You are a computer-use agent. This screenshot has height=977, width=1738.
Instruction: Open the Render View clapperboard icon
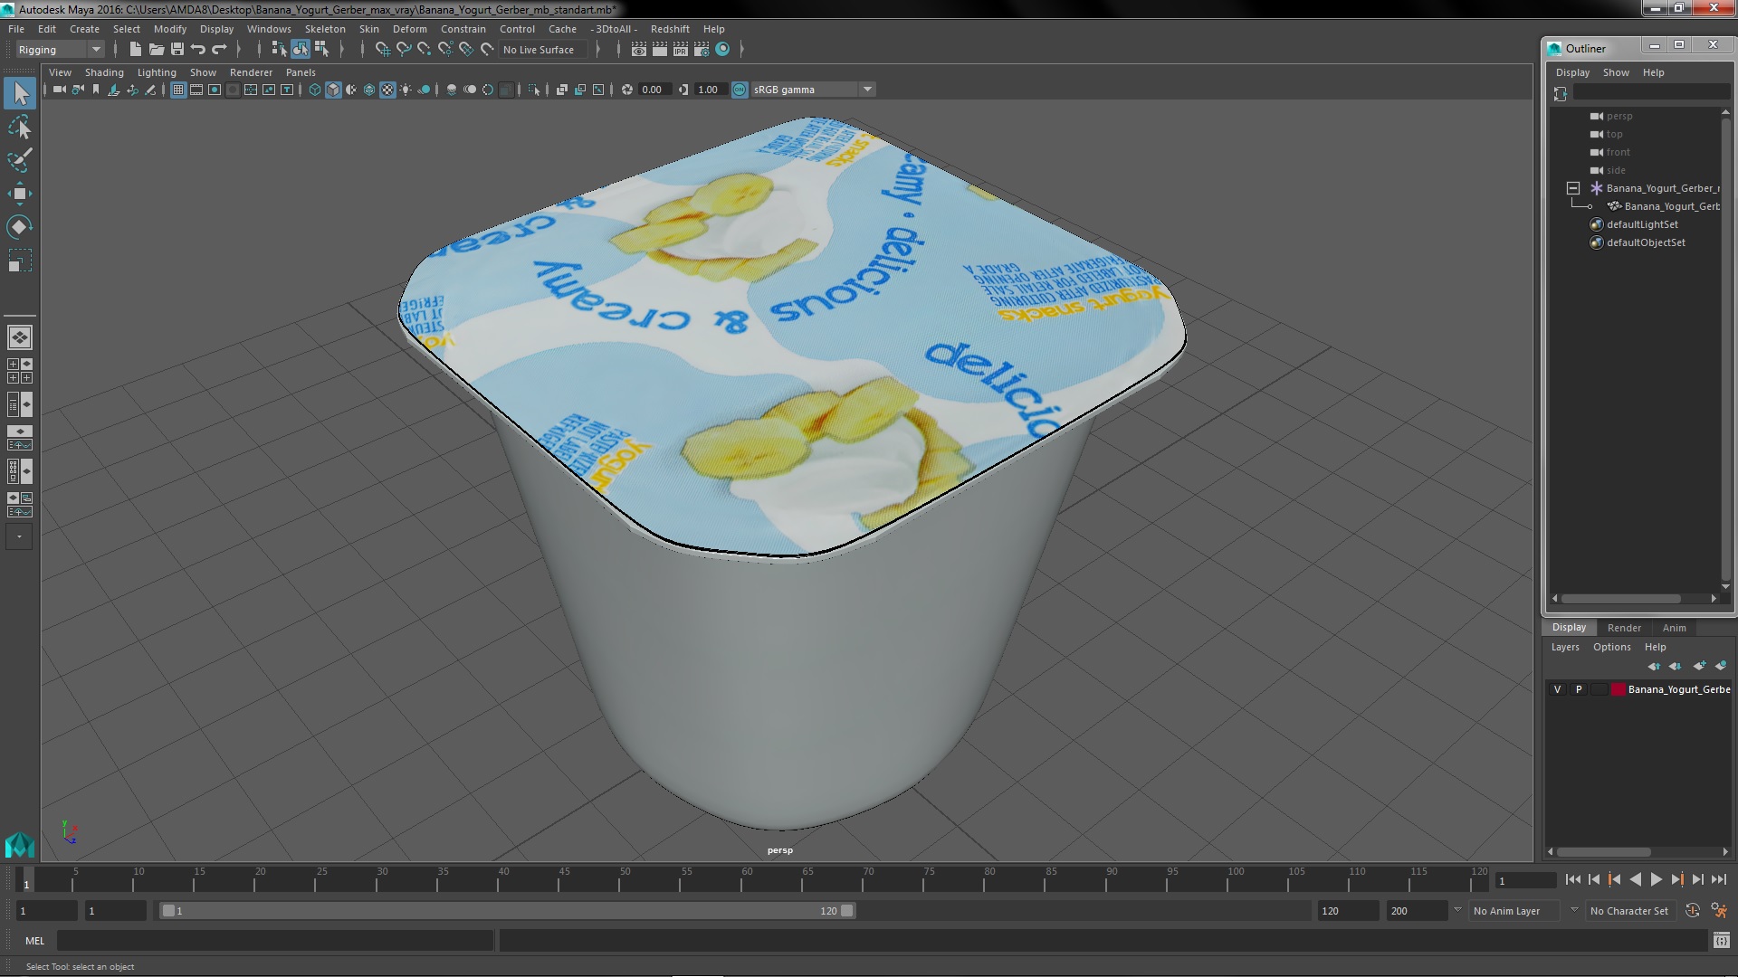coord(639,50)
